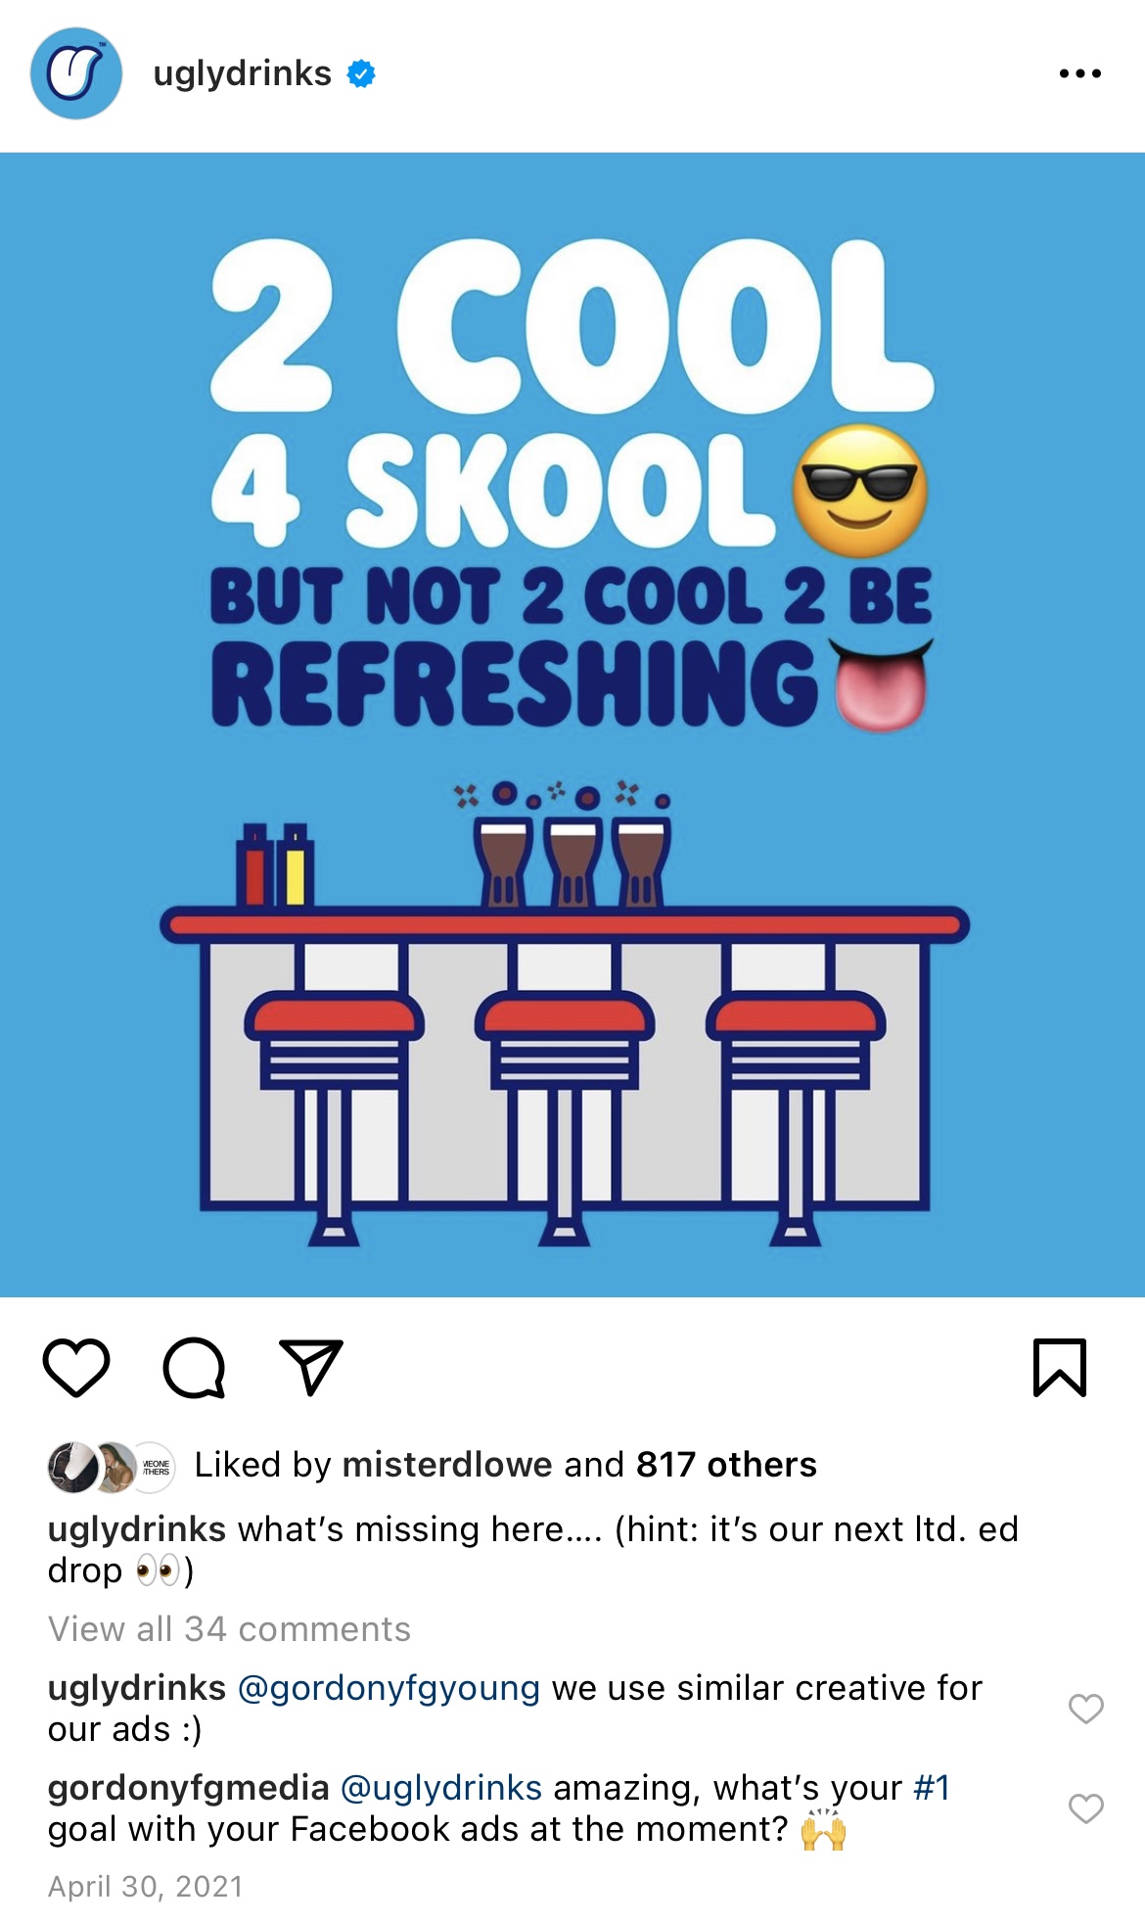Viewport: 1145px width, 1924px height.
Task: Tap the 2 COOL 4 SKOOL post image
Action: click(572, 725)
